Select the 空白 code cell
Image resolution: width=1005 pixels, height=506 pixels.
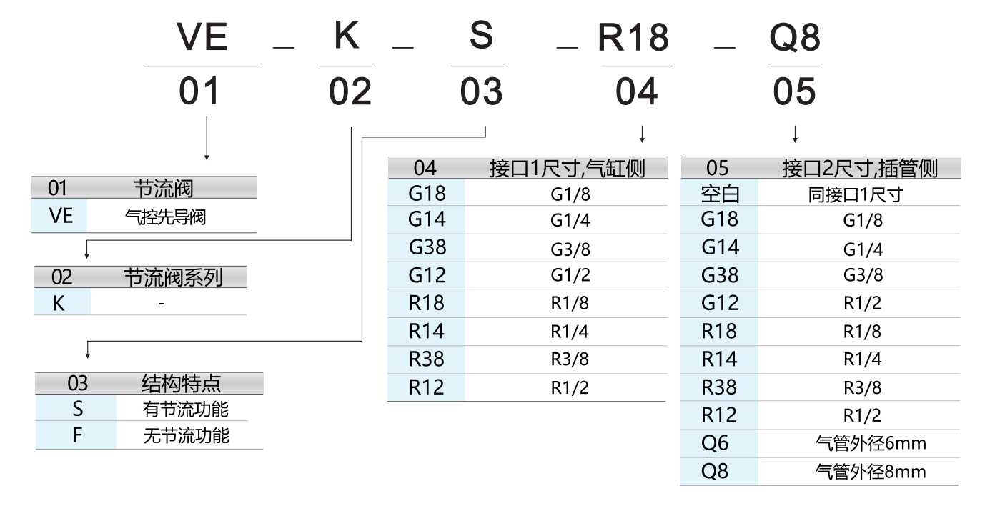[x=720, y=194]
